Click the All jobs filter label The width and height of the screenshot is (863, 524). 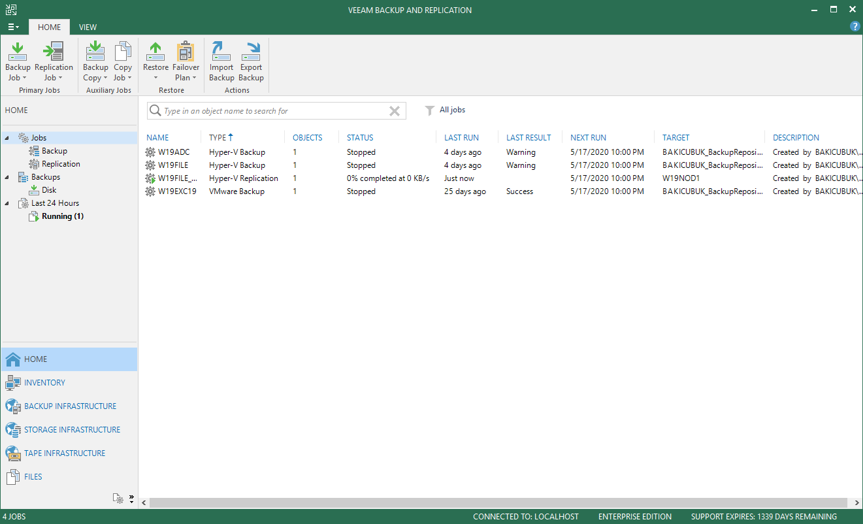click(452, 110)
